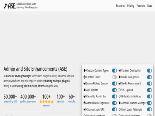Toggle the Media Categories switch
This screenshot has width=155, height=116.
pyautogui.click(x=149, y=77)
